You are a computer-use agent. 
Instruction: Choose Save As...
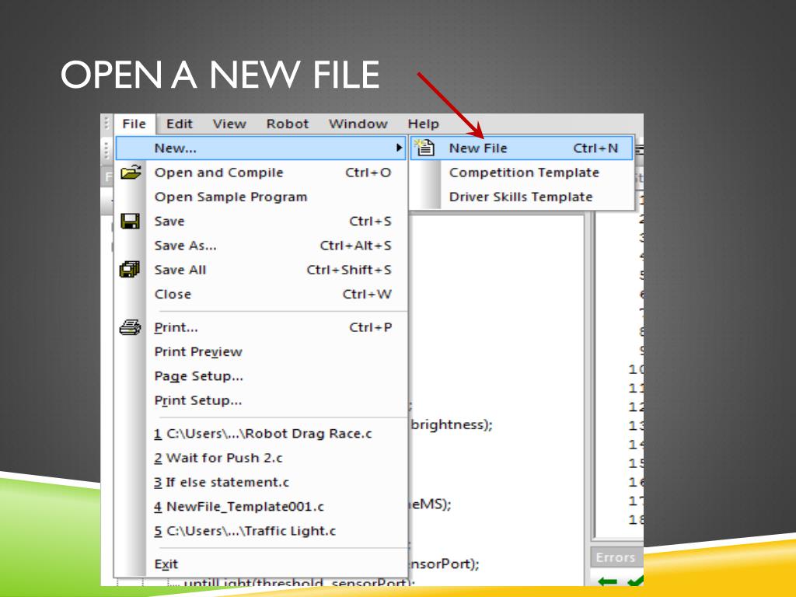click(x=261, y=246)
